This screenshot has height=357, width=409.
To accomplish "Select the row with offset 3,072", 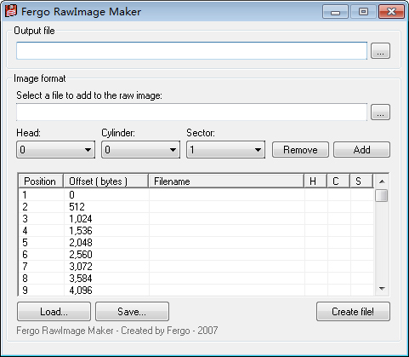I will pyautogui.click(x=196, y=267).
